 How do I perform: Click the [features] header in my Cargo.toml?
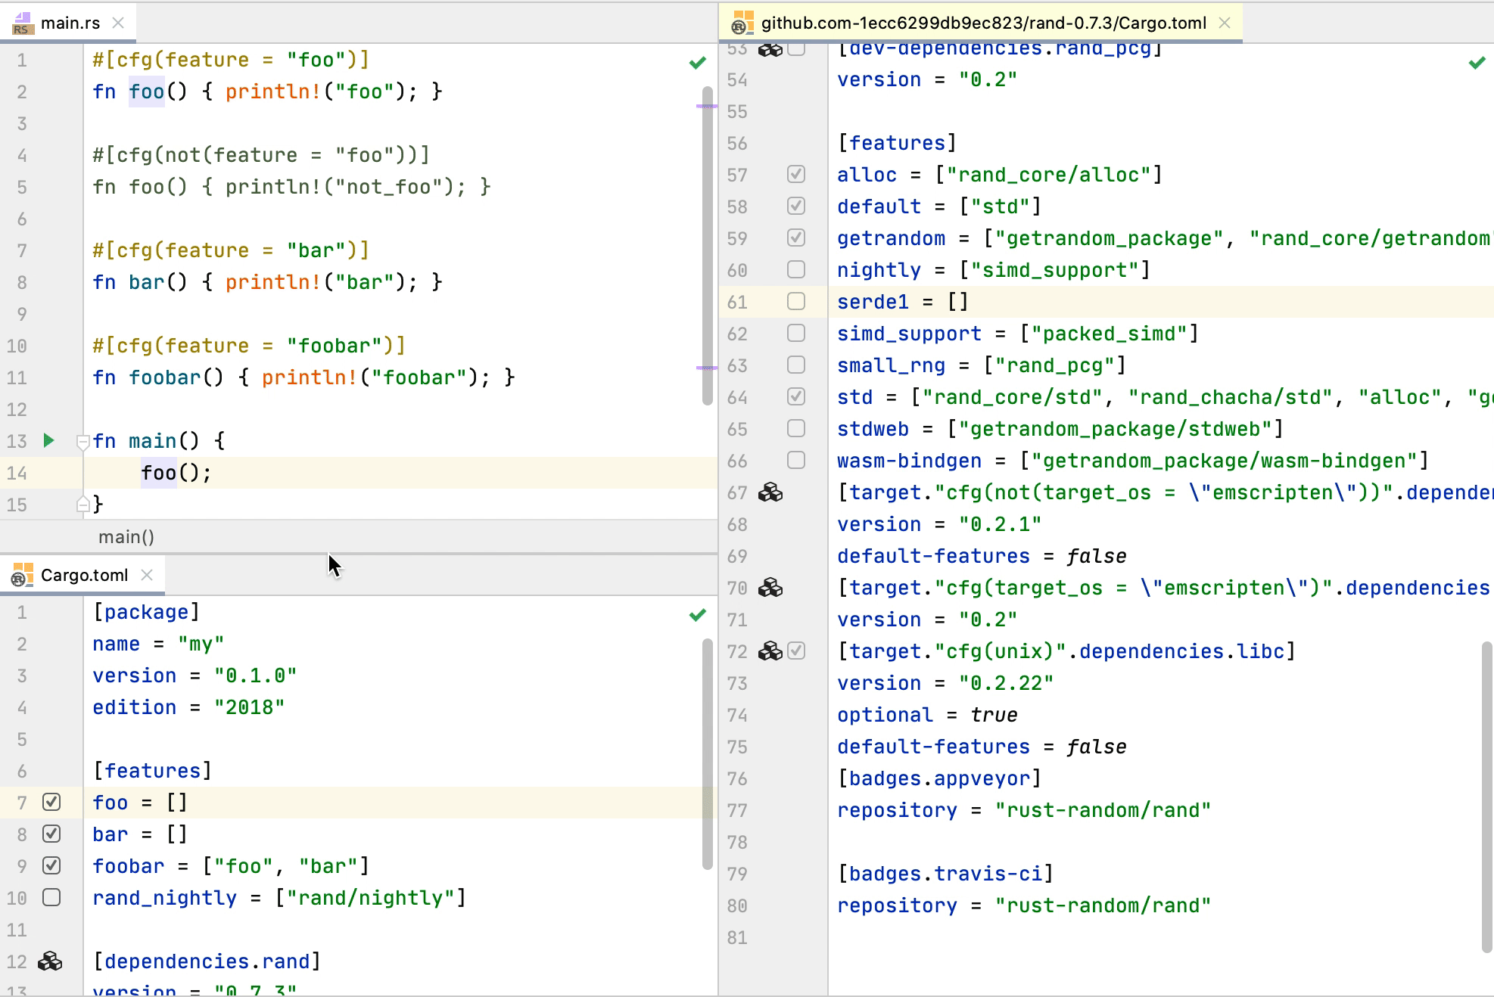tap(152, 771)
